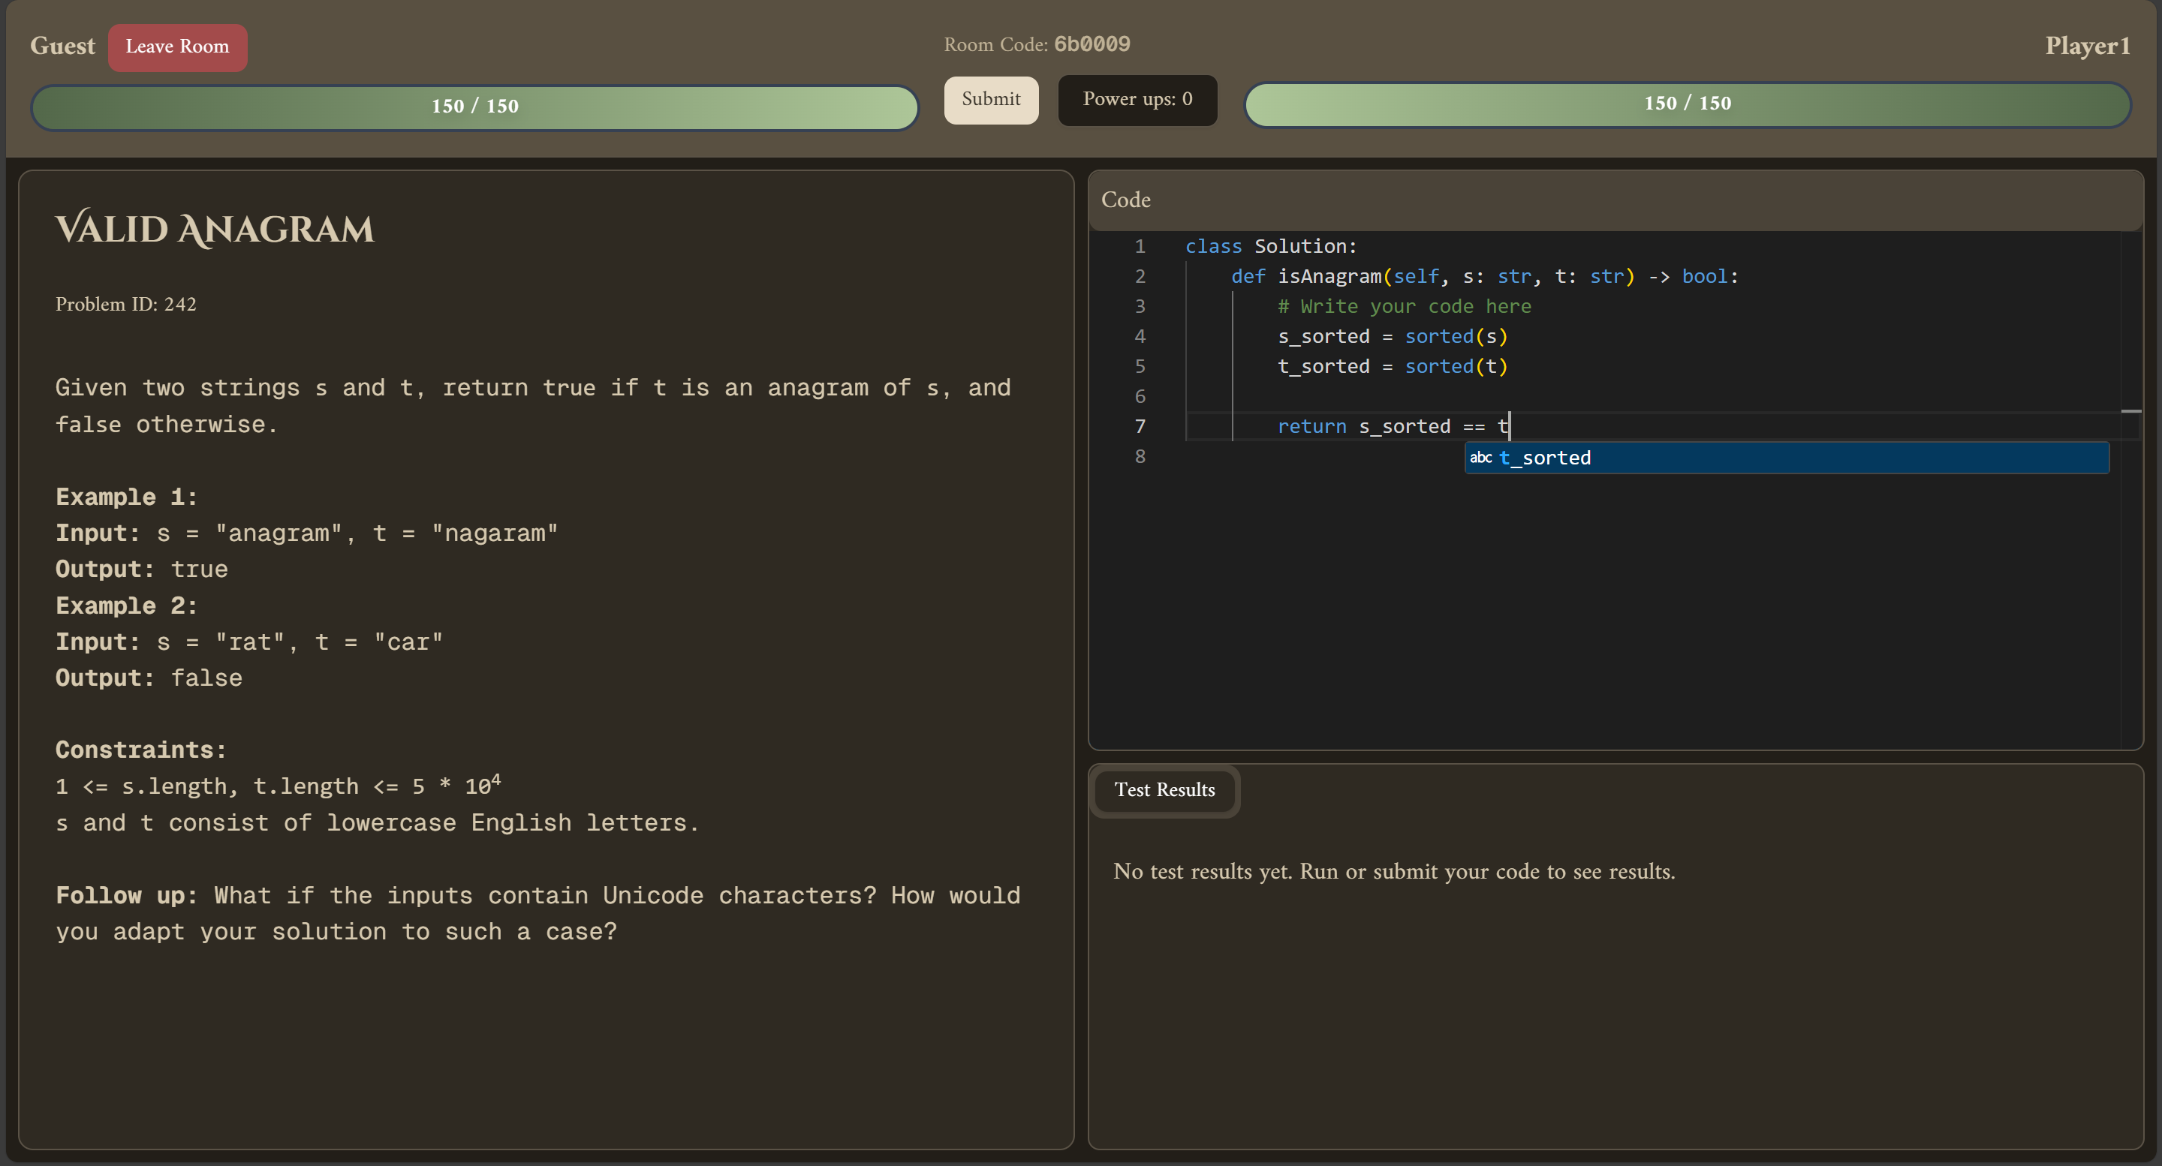2162x1166 pixels.
Task: Switch to the Test Results tab
Action: pos(1164,789)
